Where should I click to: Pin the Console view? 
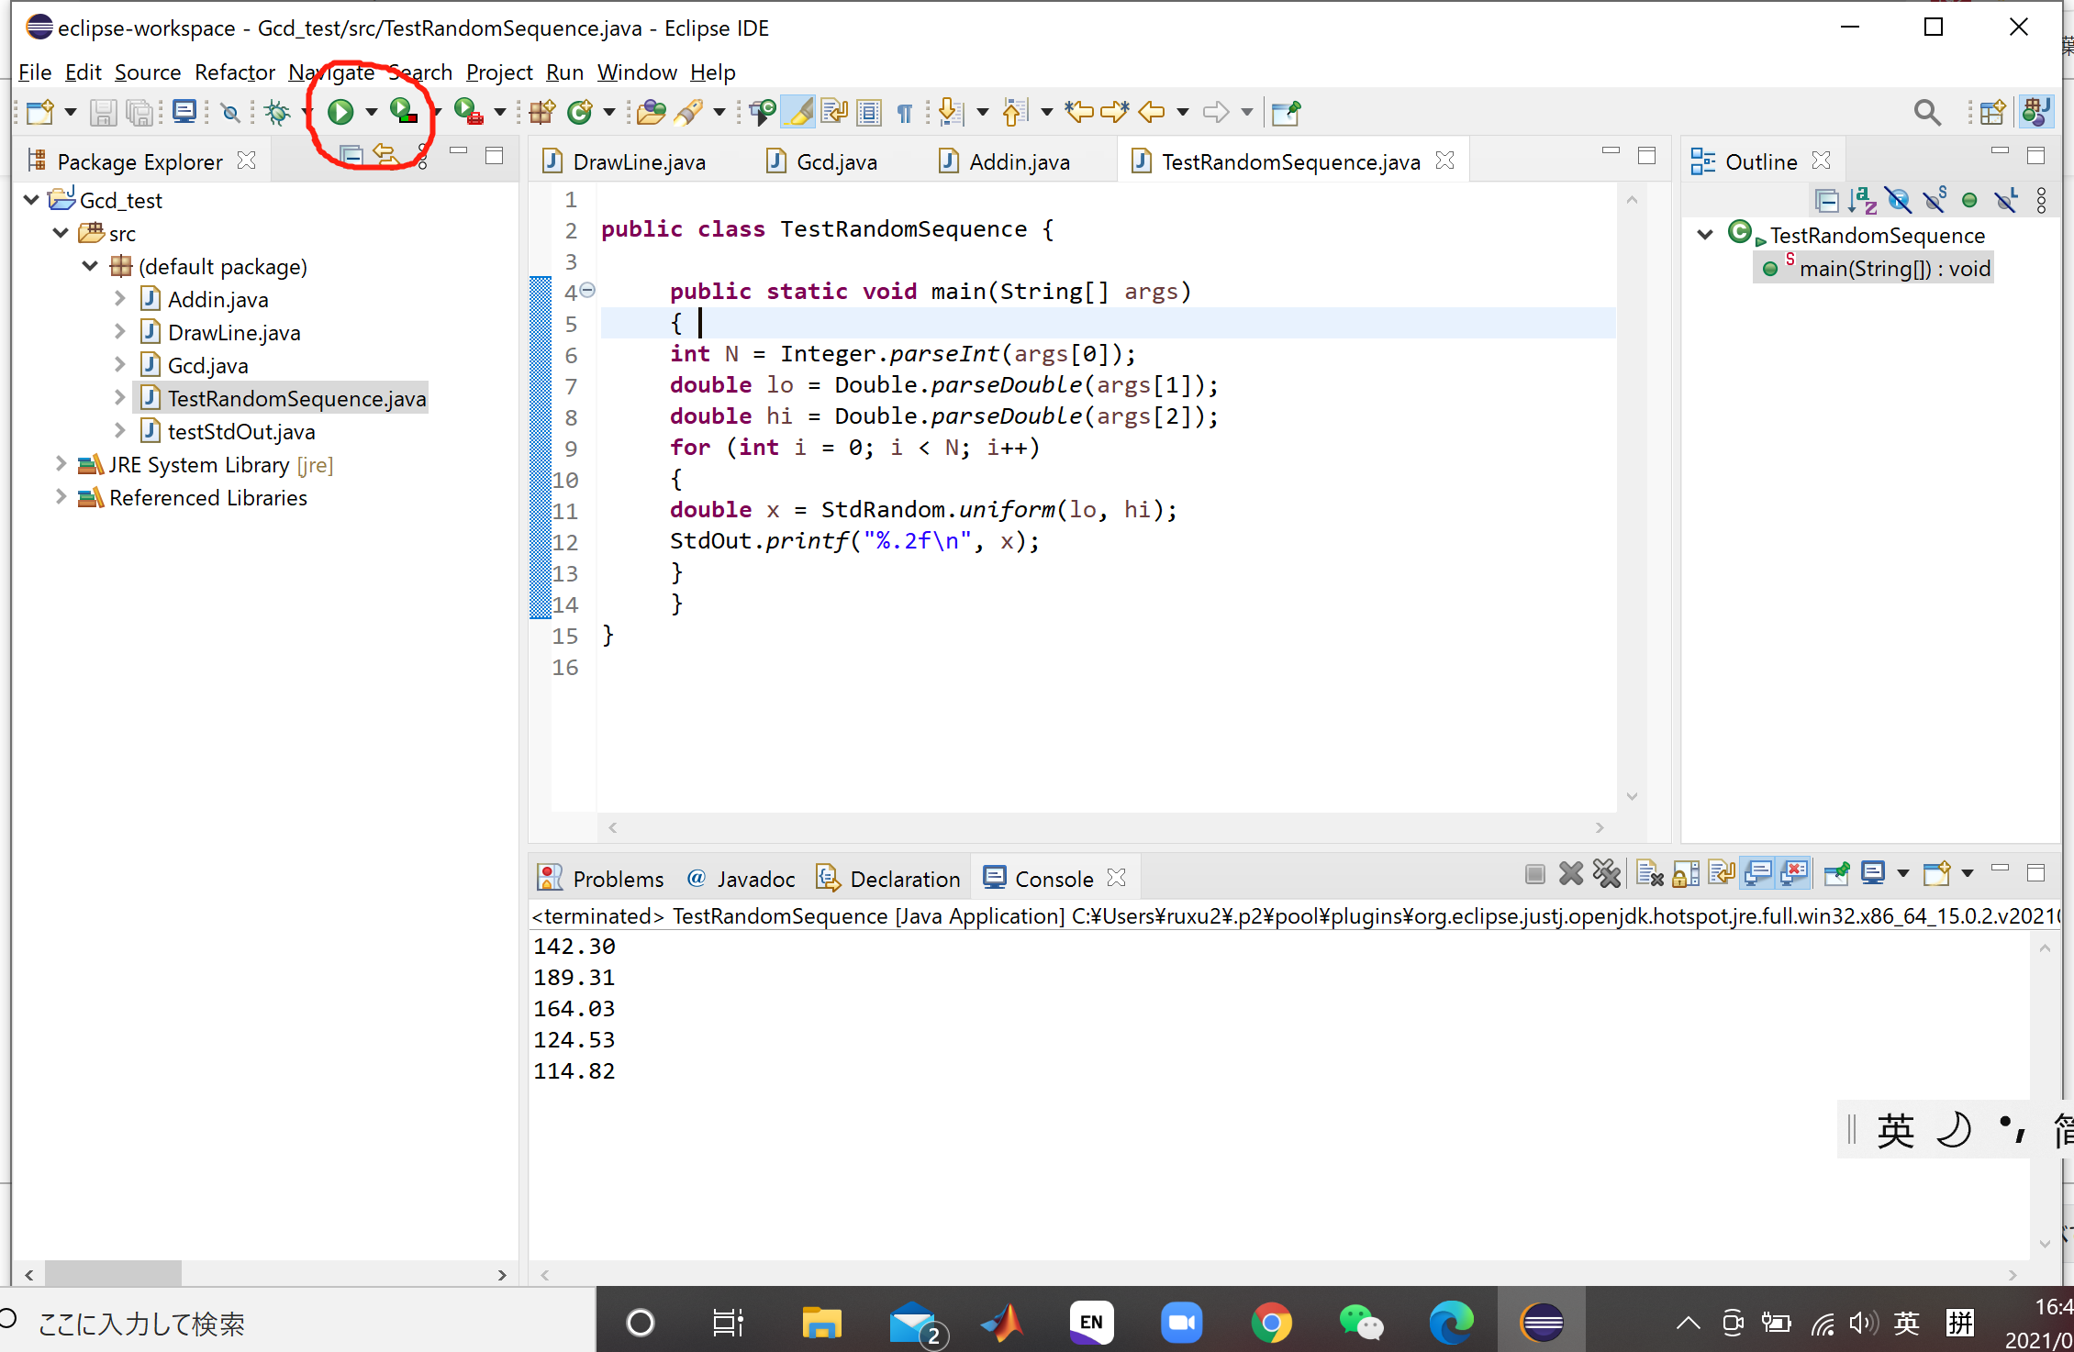pos(1836,873)
